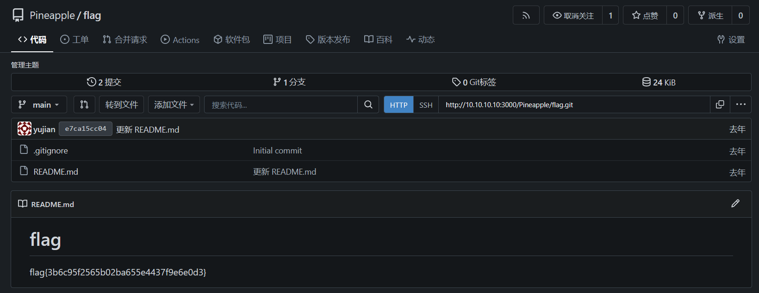Screen dimensions: 759x293
Task: Star the repository with 点赞
Action: pyautogui.click(x=645, y=15)
